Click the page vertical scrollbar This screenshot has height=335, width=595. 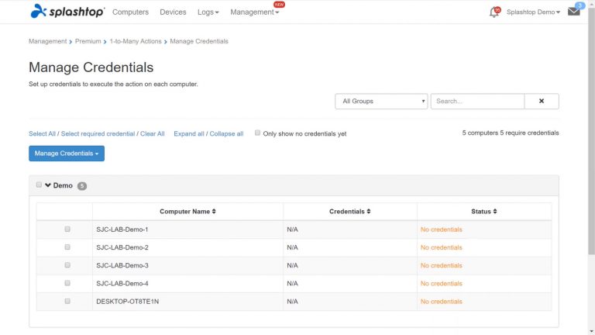pyautogui.click(x=591, y=131)
